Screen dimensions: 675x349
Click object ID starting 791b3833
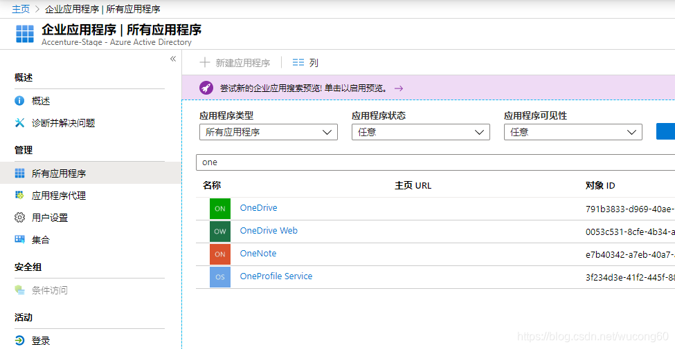[x=630, y=209]
